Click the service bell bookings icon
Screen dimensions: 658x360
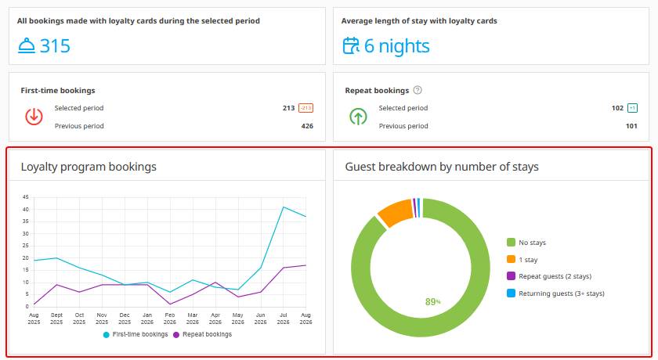[27, 45]
